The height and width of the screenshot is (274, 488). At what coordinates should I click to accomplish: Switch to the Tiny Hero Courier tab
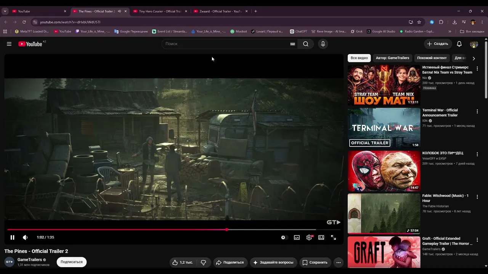[x=160, y=11]
